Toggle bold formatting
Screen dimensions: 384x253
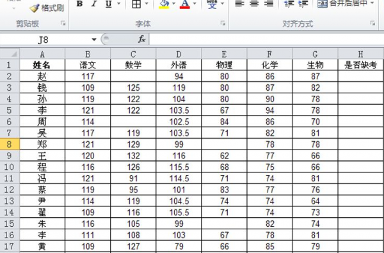click(79, 4)
